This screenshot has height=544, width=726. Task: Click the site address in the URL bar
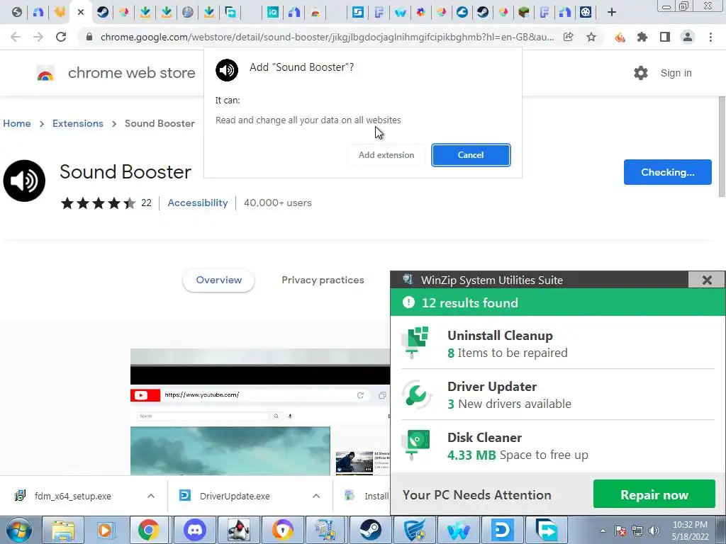[x=327, y=37]
